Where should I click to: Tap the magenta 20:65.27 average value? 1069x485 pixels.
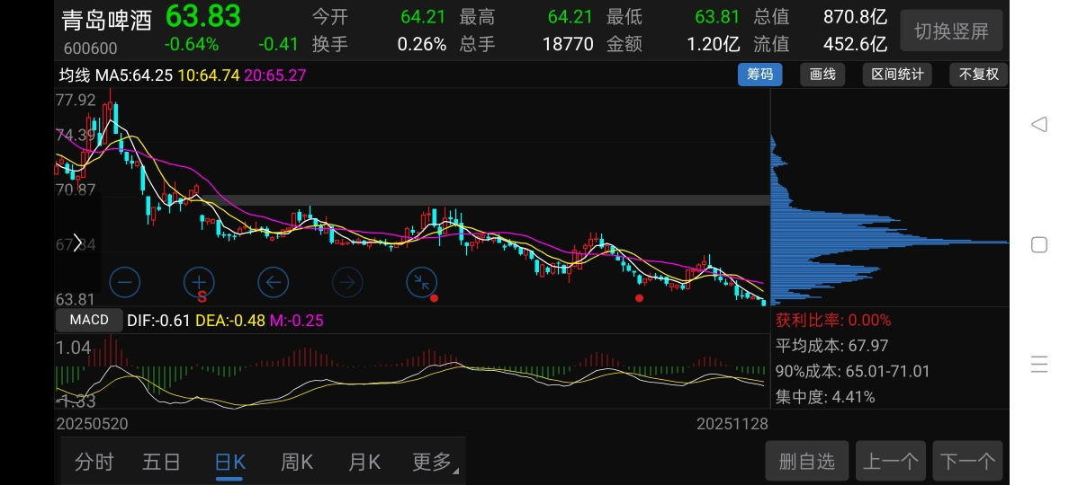coord(274,75)
